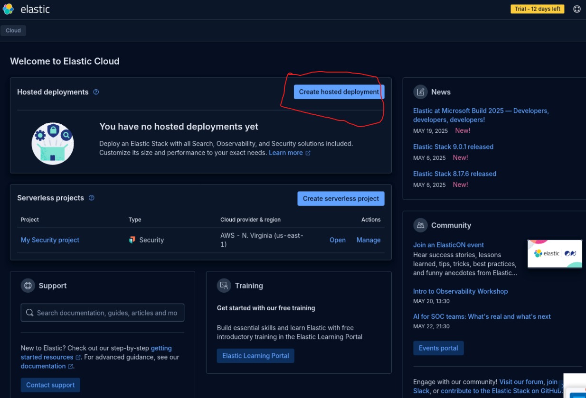Click the Security project type icon
This screenshot has width=586, height=398.
[x=132, y=240]
